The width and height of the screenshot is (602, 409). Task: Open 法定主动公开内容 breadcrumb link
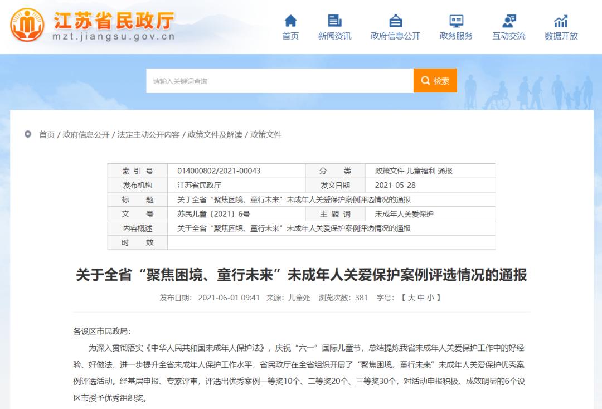point(148,135)
